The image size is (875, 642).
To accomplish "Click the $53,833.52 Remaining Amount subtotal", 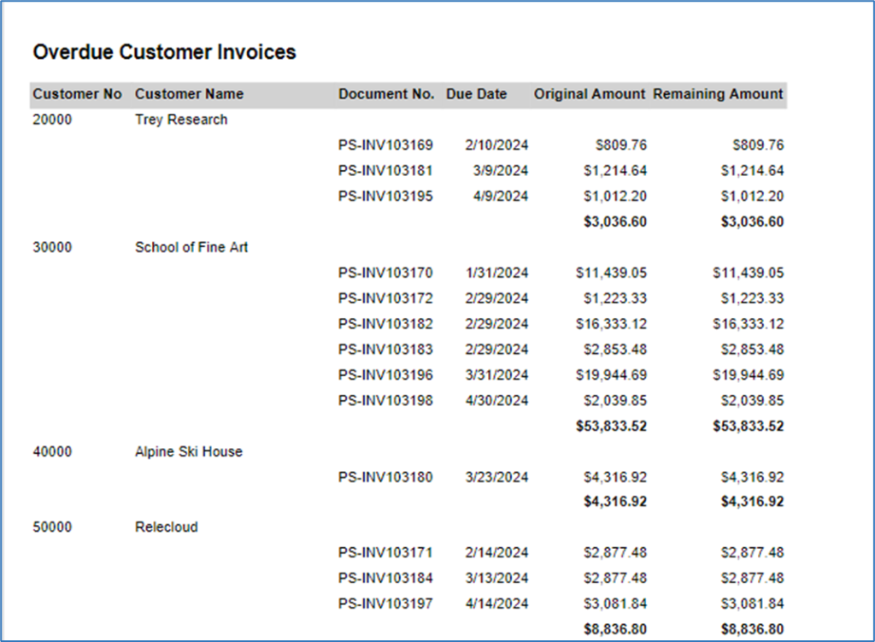I will (x=748, y=426).
